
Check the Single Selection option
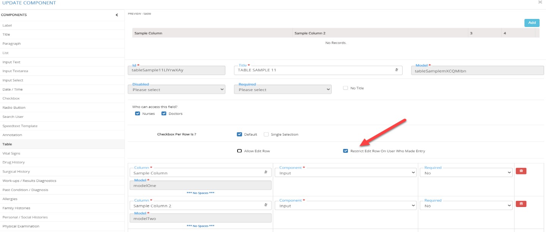(266, 134)
